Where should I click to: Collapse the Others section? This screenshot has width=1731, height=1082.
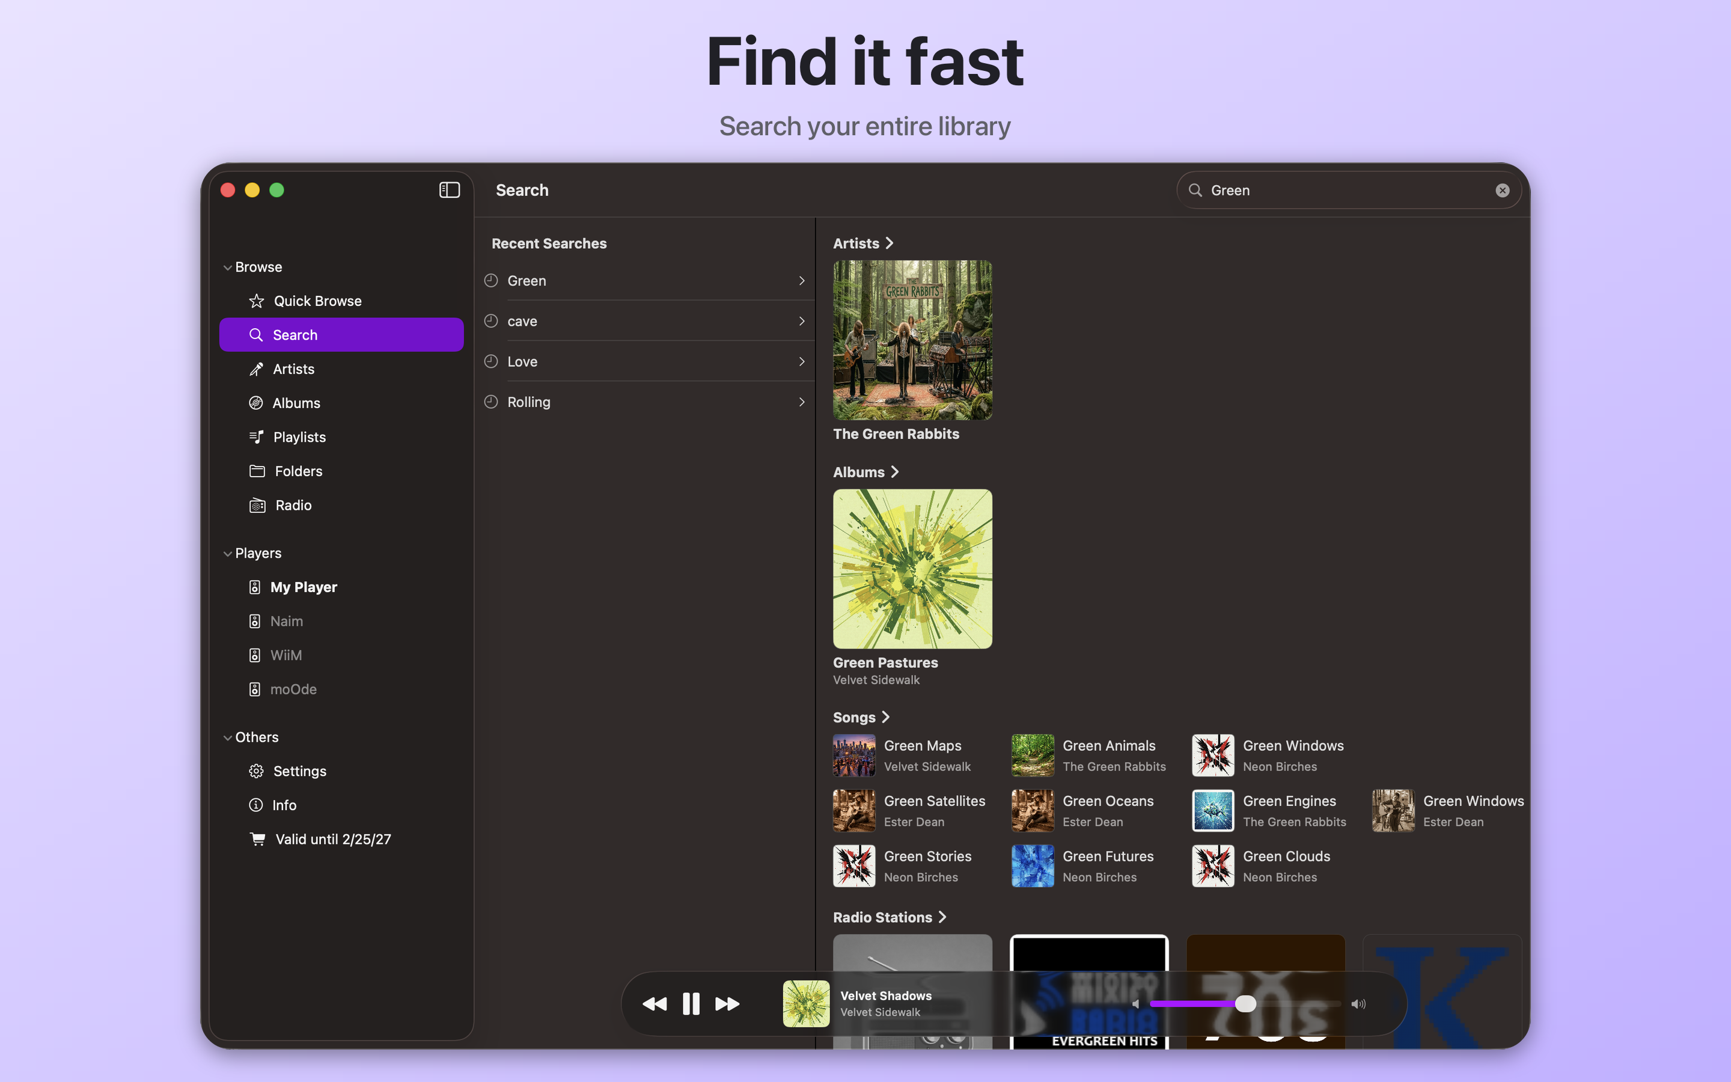[227, 738]
